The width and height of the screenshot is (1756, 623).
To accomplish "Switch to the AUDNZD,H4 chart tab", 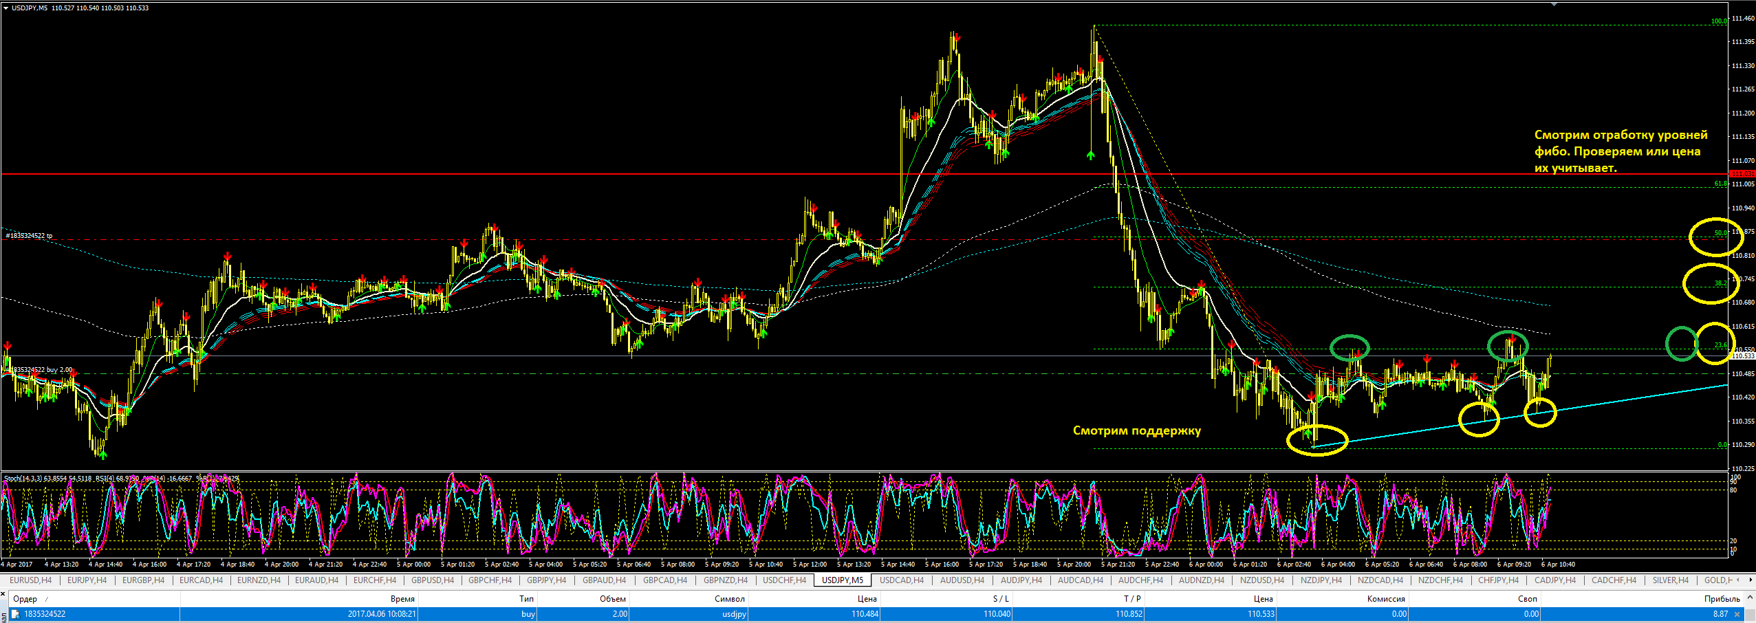I will coord(1201,580).
